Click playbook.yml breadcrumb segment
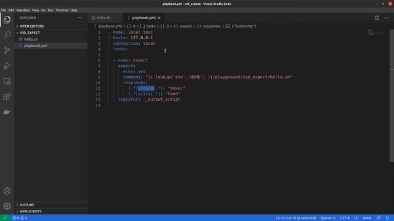The image size is (394, 221). 110,26
